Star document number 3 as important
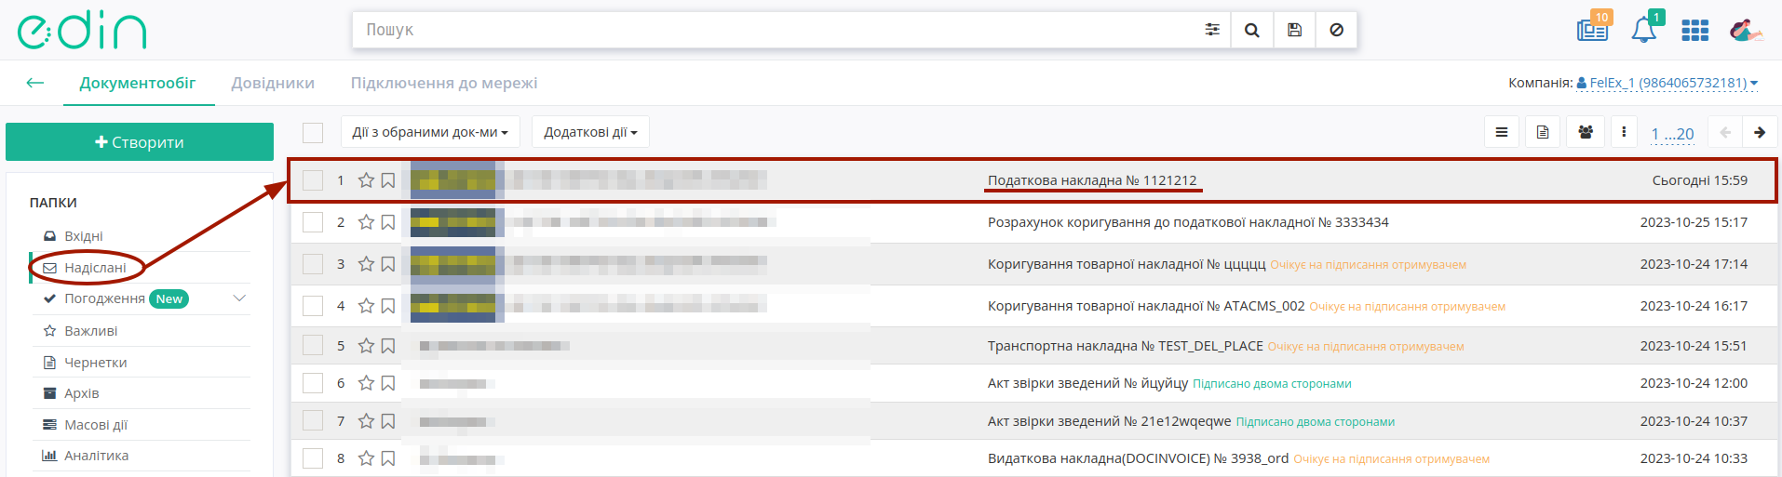Image resolution: width=1782 pixels, height=477 pixels. point(366,264)
